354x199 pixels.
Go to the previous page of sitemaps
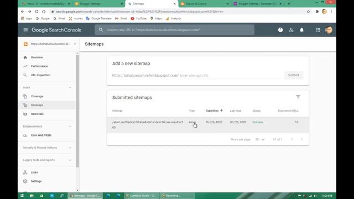click(x=292, y=139)
